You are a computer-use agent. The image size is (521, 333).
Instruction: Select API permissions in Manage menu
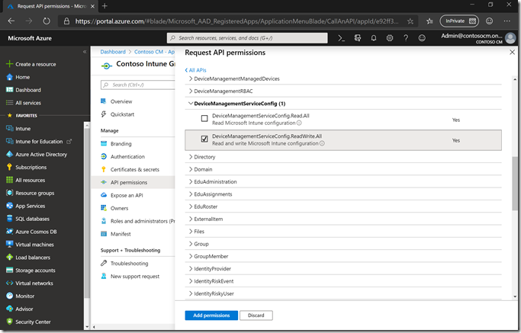128,182
